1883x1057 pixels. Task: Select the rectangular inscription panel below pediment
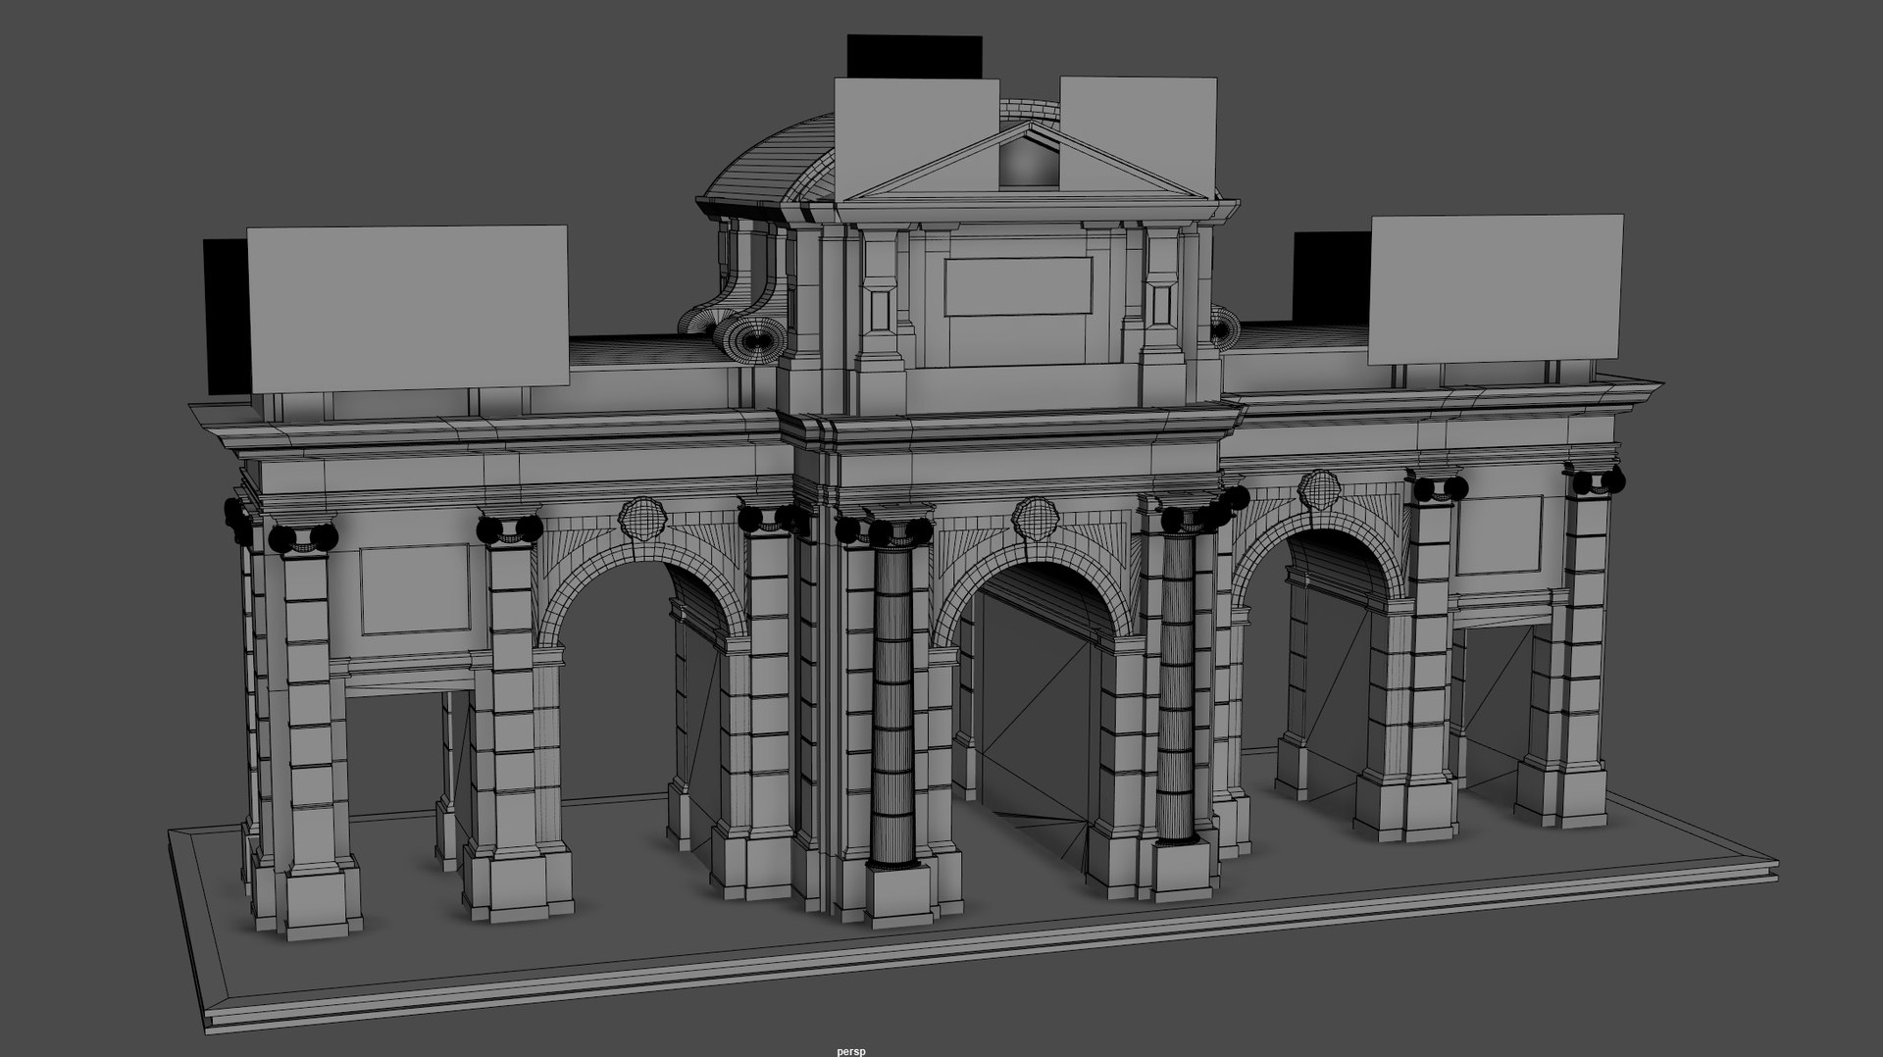[x=1019, y=287]
